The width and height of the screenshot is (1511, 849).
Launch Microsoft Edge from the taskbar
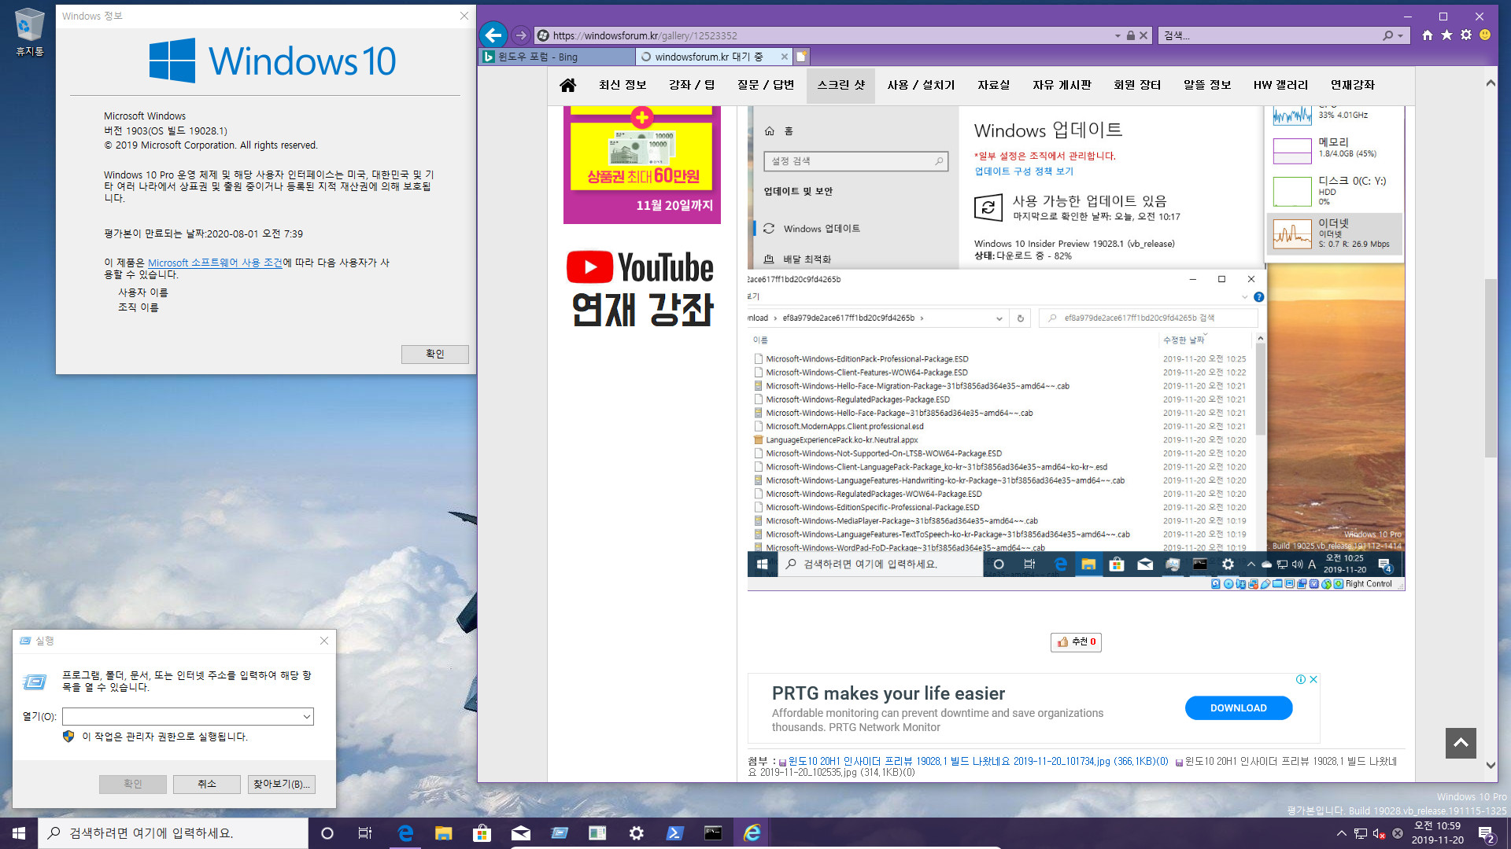tap(405, 833)
